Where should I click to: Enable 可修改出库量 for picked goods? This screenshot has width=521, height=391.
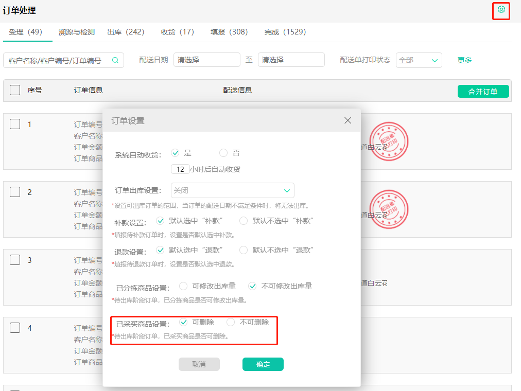183,286
